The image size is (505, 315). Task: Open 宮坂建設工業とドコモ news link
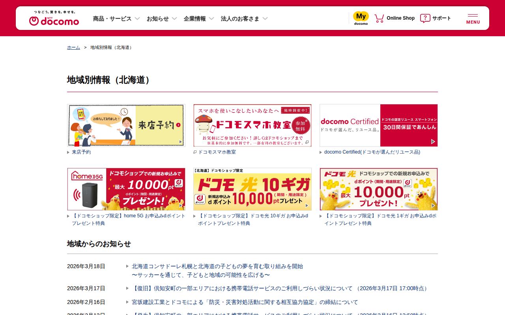click(245, 302)
